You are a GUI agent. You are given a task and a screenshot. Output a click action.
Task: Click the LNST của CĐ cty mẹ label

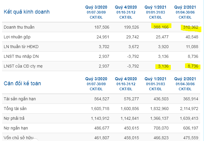tap(23, 66)
